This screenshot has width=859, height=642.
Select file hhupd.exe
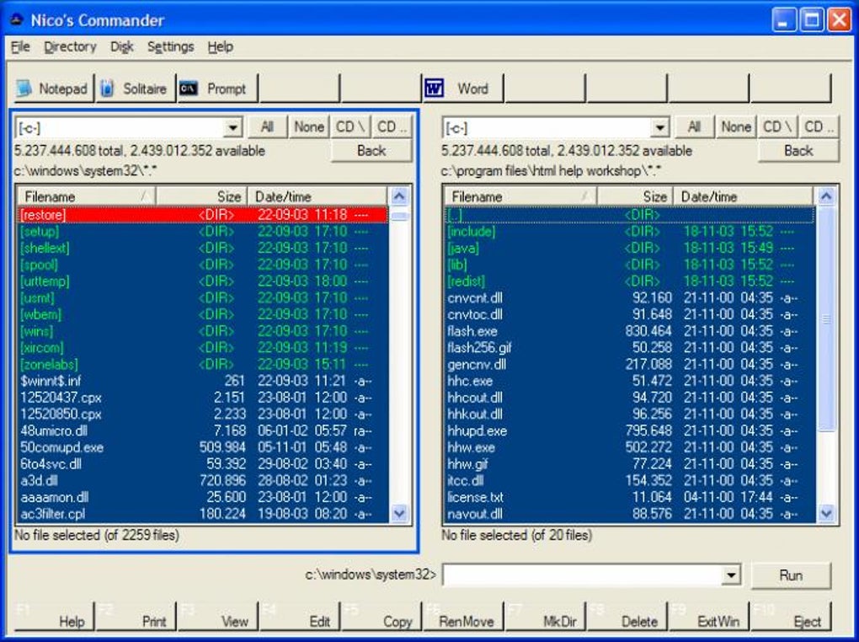tap(630, 431)
